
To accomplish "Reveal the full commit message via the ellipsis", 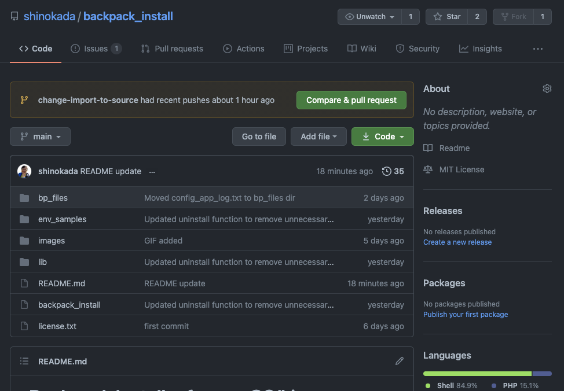I will coord(152,171).
